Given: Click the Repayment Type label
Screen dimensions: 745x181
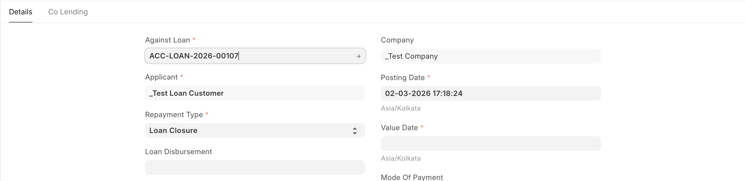Looking at the screenshot, I should 174,114.
